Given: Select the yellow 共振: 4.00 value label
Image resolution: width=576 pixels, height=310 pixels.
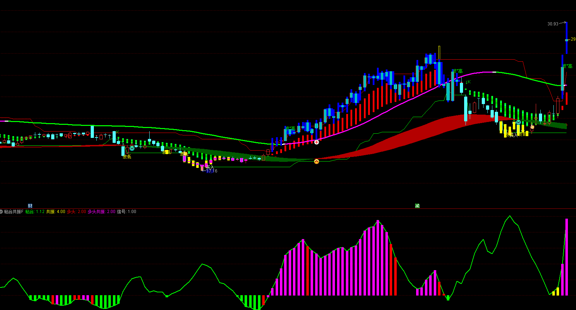Looking at the screenshot, I should (x=56, y=212).
